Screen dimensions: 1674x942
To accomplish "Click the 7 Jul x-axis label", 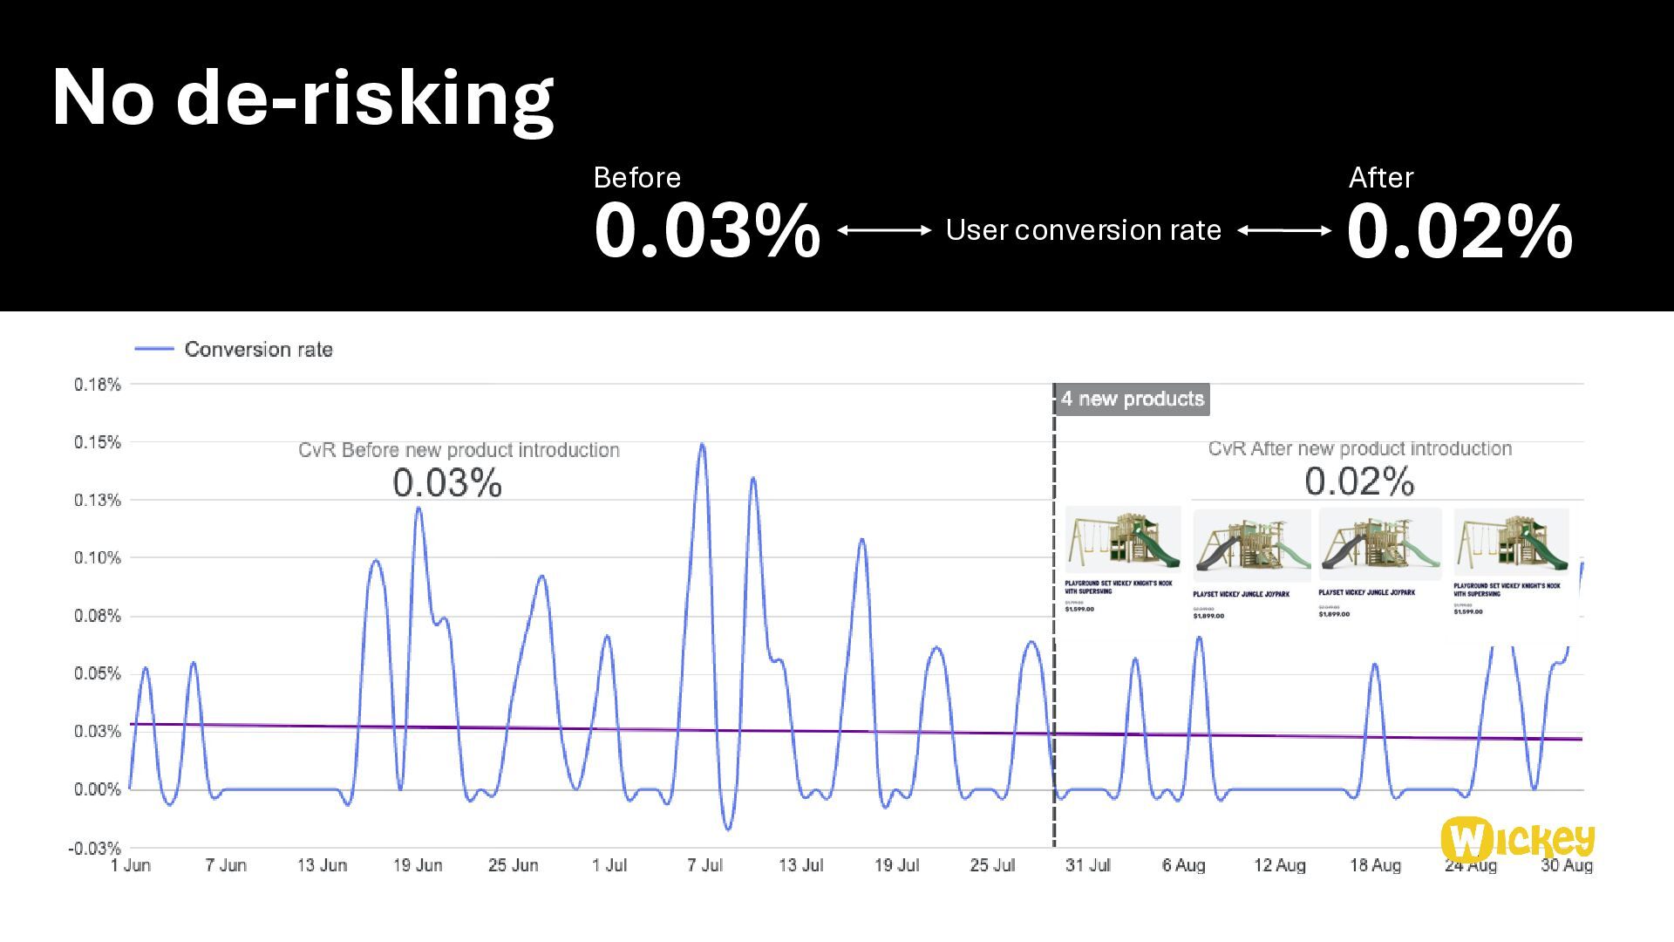I will tap(704, 865).
